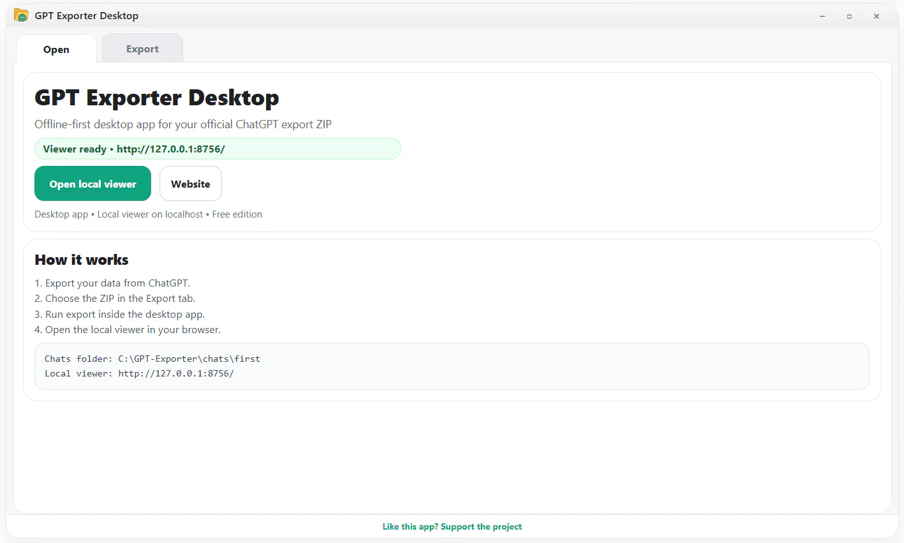Image resolution: width=904 pixels, height=543 pixels.
Task: Click step 'Choose the ZIP in the Export tab'
Action: tap(115, 298)
